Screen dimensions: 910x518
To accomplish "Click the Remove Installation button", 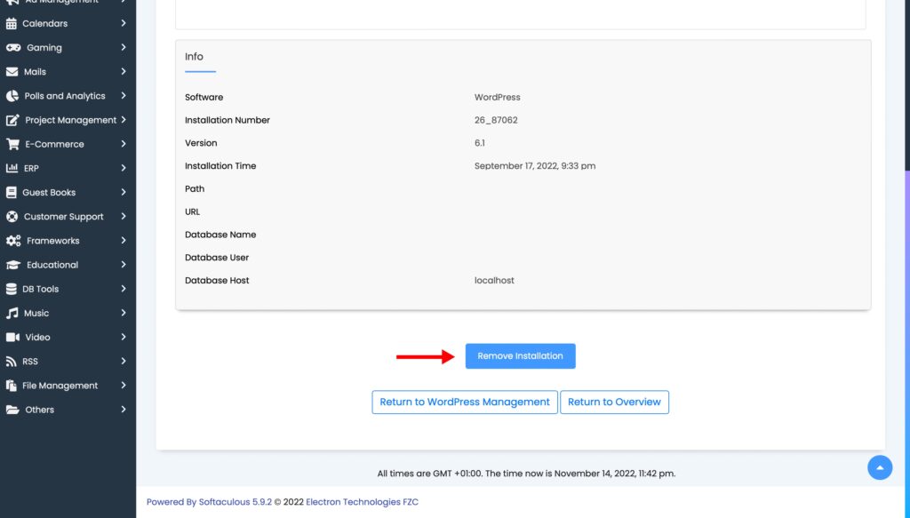I will point(520,356).
